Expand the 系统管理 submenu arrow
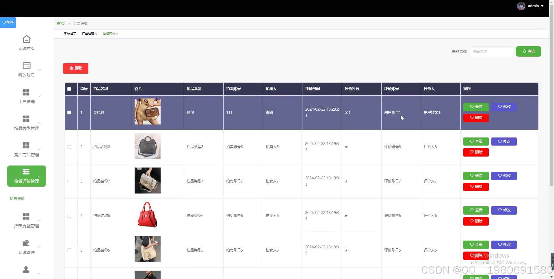This screenshot has width=554, height=279. click(x=39, y=247)
